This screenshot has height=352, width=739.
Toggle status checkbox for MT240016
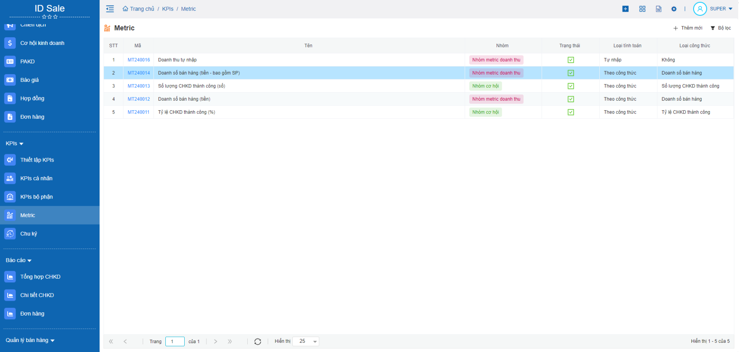[x=571, y=60]
